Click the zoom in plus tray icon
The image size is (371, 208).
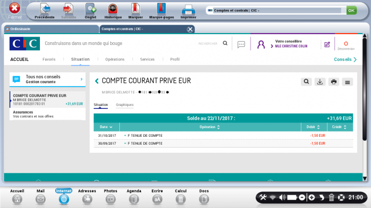pyautogui.click(x=312, y=197)
